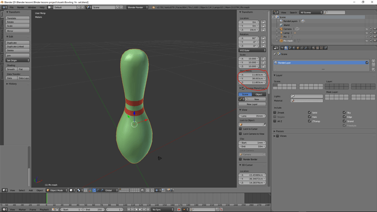This screenshot has width=377, height=212.
Task: Open the viewport Add menu
Action: point(31,190)
